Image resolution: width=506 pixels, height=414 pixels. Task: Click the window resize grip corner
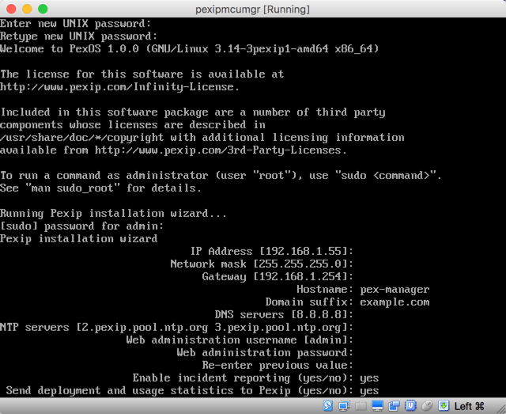coord(500,408)
